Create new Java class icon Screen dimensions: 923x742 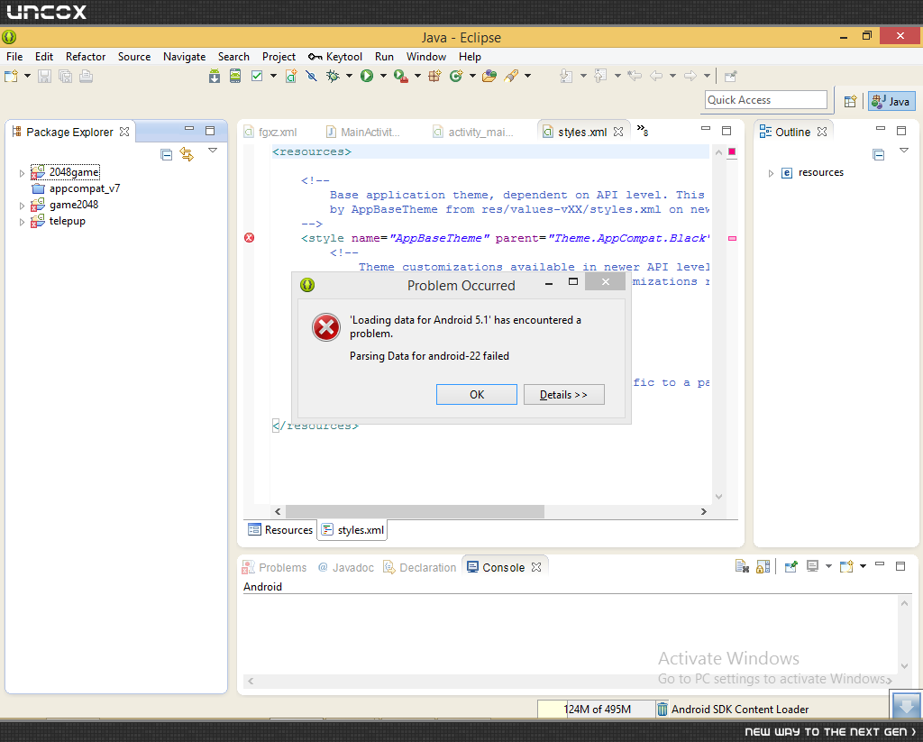(x=455, y=76)
